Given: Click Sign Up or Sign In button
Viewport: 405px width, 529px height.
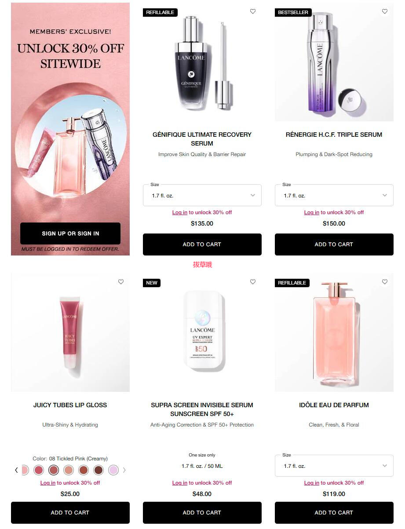Looking at the screenshot, I should (70, 233).
